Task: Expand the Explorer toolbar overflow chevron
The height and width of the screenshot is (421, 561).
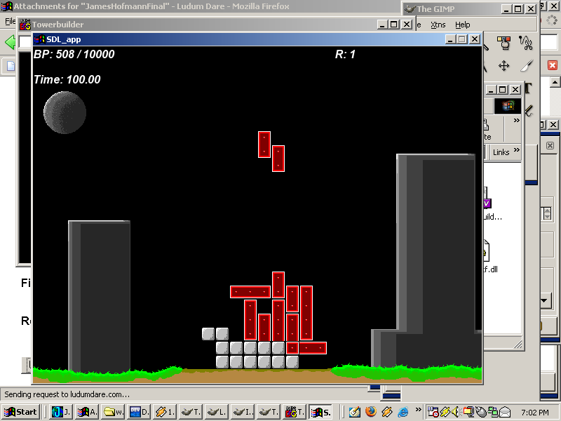Action: pos(517,120)
